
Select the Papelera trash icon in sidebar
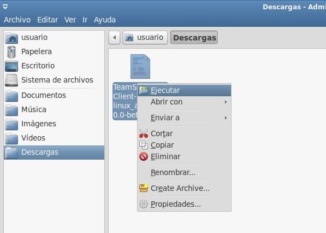[x=11, y=52]
